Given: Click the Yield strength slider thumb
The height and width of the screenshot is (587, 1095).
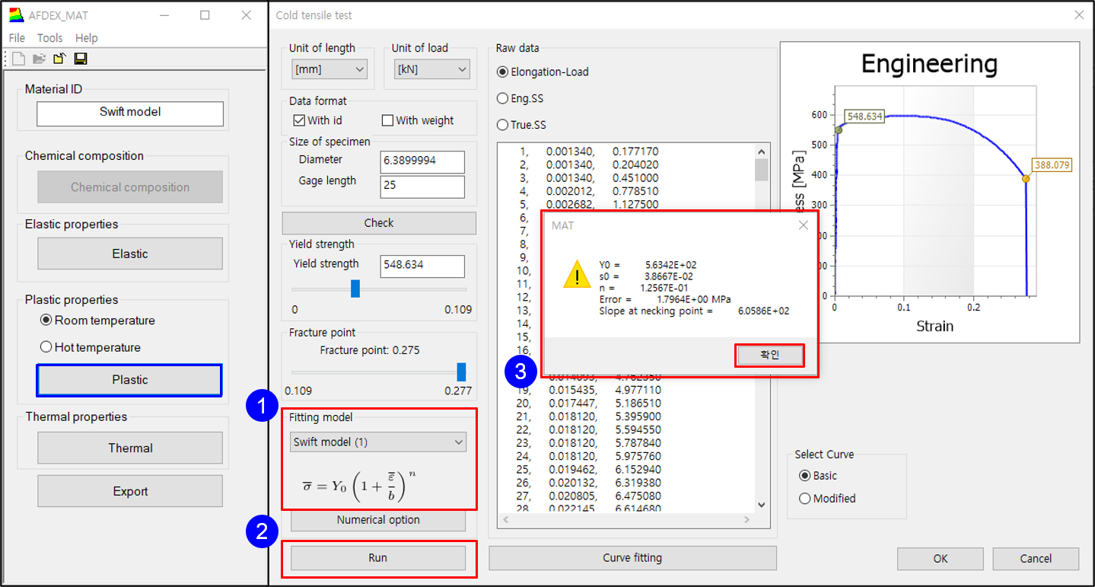Looking at the screenshot, I should point(355,289).
